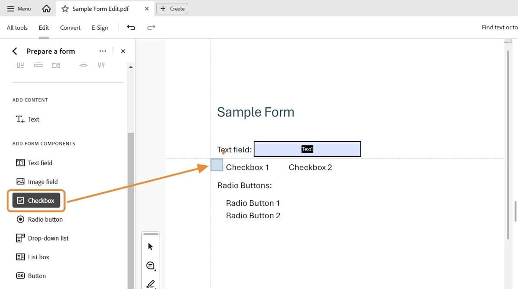Choose the Drop-down list component

(x=47, y=238)
